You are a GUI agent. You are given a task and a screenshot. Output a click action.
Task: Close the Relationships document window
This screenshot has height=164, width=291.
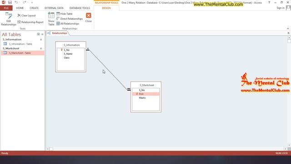[x=288, y=33]
